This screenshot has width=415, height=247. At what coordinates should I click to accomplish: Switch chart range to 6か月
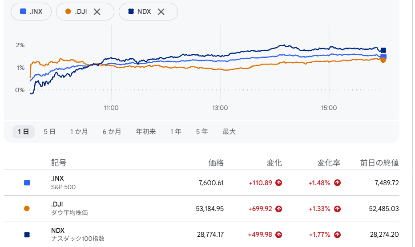[112, 132]
